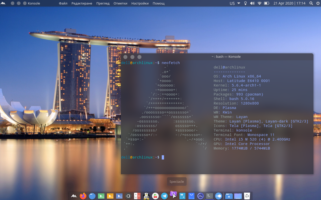Screen dimensions: 321x200
Task: Click 'Host: Latitude E6410 0001' line
Action: point(242,81)
